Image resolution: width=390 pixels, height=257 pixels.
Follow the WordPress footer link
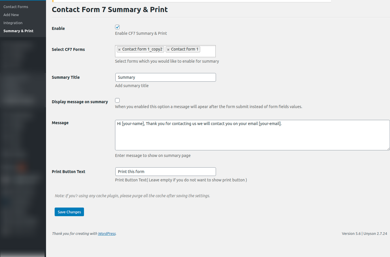(107, 234)
